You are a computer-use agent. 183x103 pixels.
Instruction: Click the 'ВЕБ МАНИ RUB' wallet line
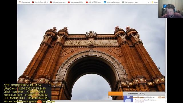[x=26, y=98]
